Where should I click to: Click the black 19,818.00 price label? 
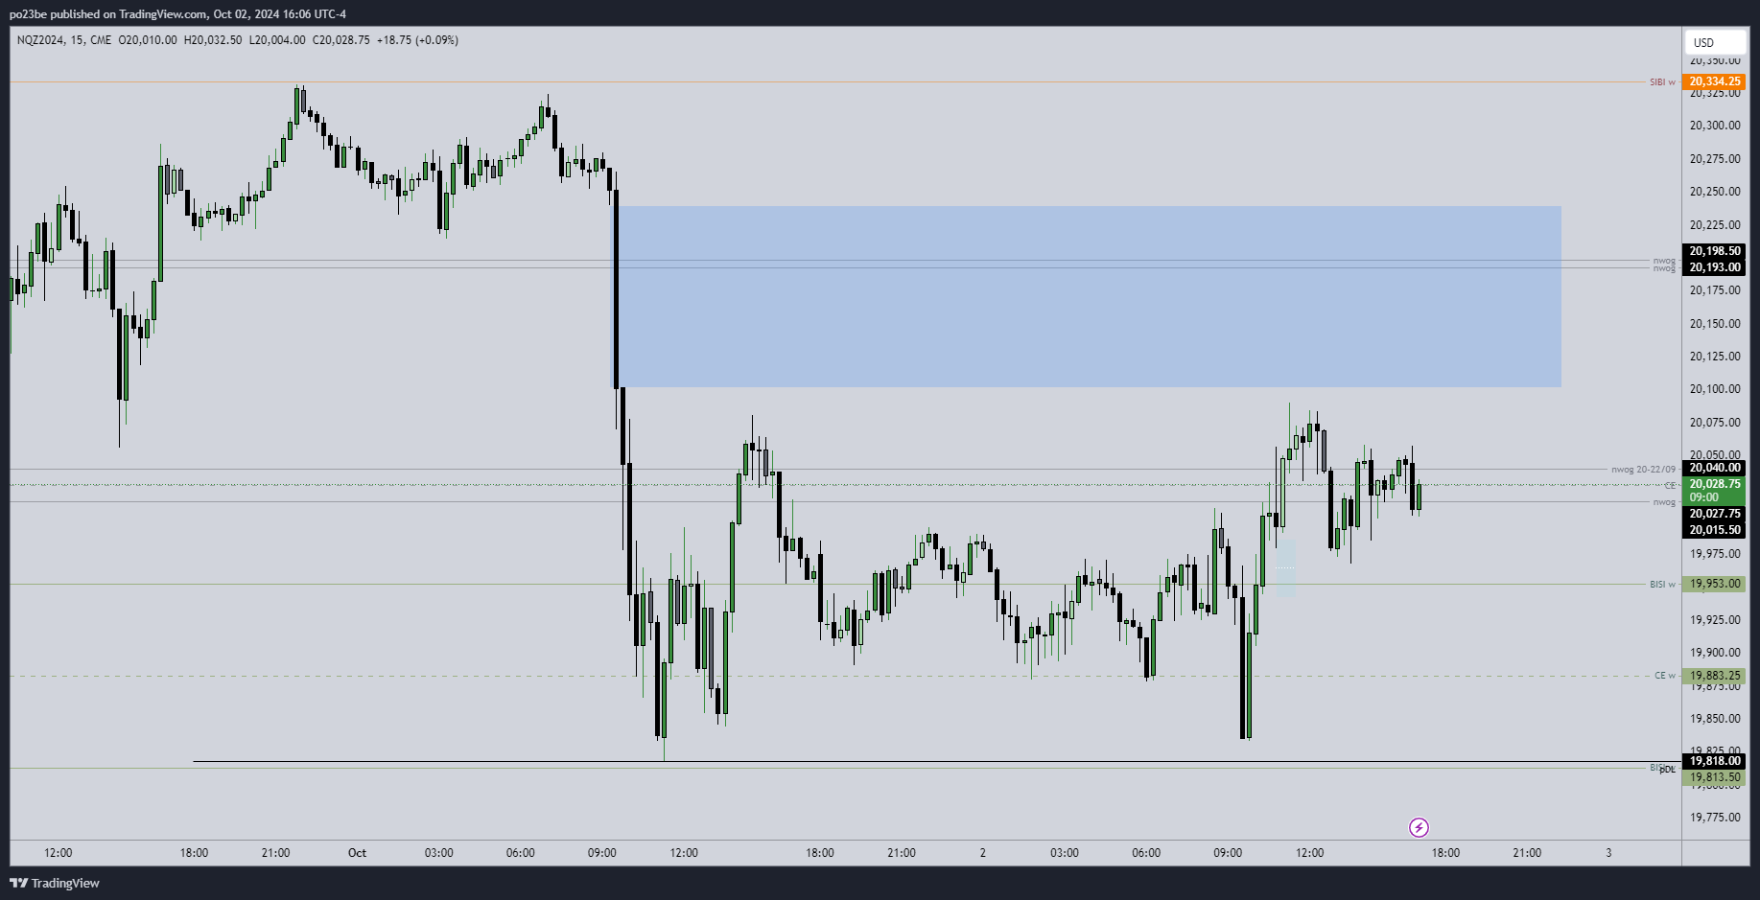[1714, 761]
